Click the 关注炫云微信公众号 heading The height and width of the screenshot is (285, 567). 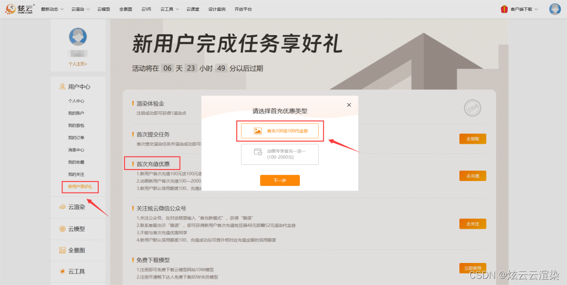pyautogui.click(x=161, y=209)
